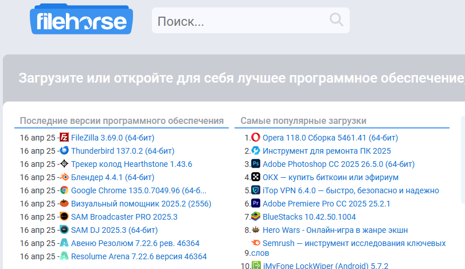Click Последние версии программного обеспечения heading
465x269 pixels.
[122, 120]
